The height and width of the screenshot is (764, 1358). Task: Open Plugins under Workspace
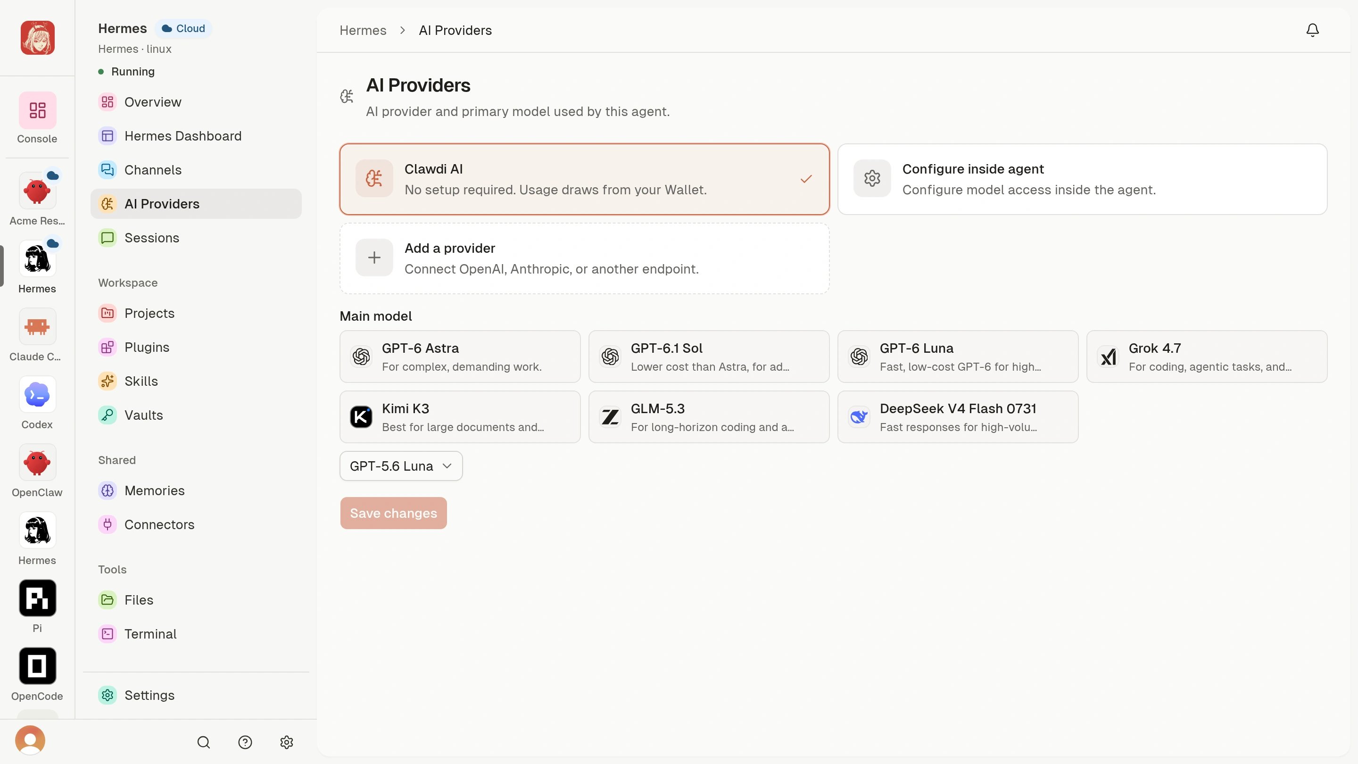pos(196,347)
